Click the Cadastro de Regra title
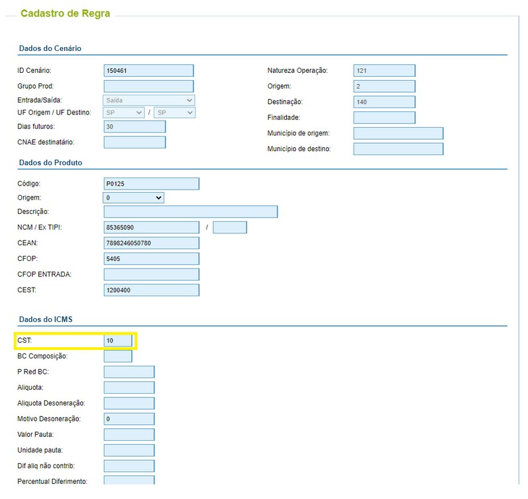Image resolution: width=528 pixels, height=499 pixels. tap(66, 13)
